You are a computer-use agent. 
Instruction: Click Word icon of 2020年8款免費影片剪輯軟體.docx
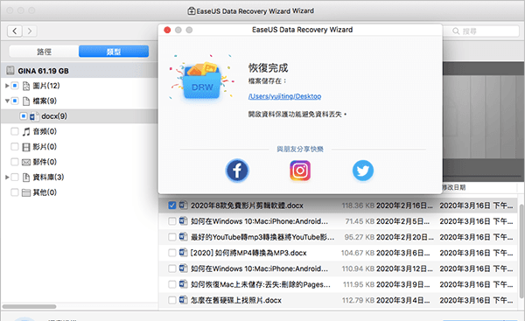click(183, 205)
